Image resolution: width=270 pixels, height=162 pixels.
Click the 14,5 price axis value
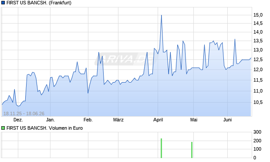click(258, 23)
